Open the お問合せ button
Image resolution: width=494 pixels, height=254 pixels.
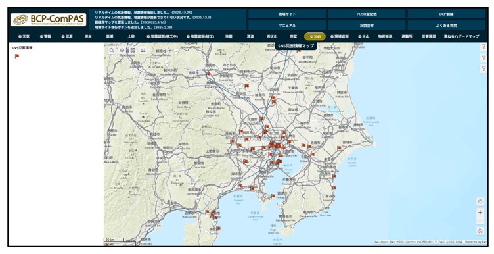(x=367, y=25)
